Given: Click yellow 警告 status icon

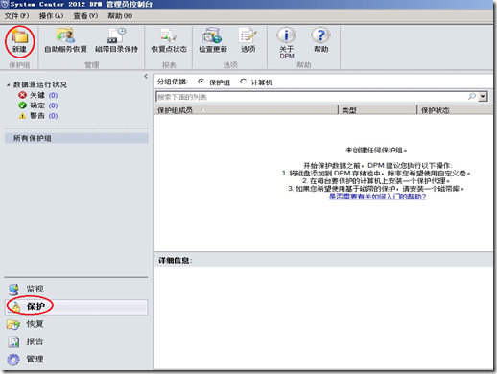Looking at the screenshot, I should click(x=22, y=116).
